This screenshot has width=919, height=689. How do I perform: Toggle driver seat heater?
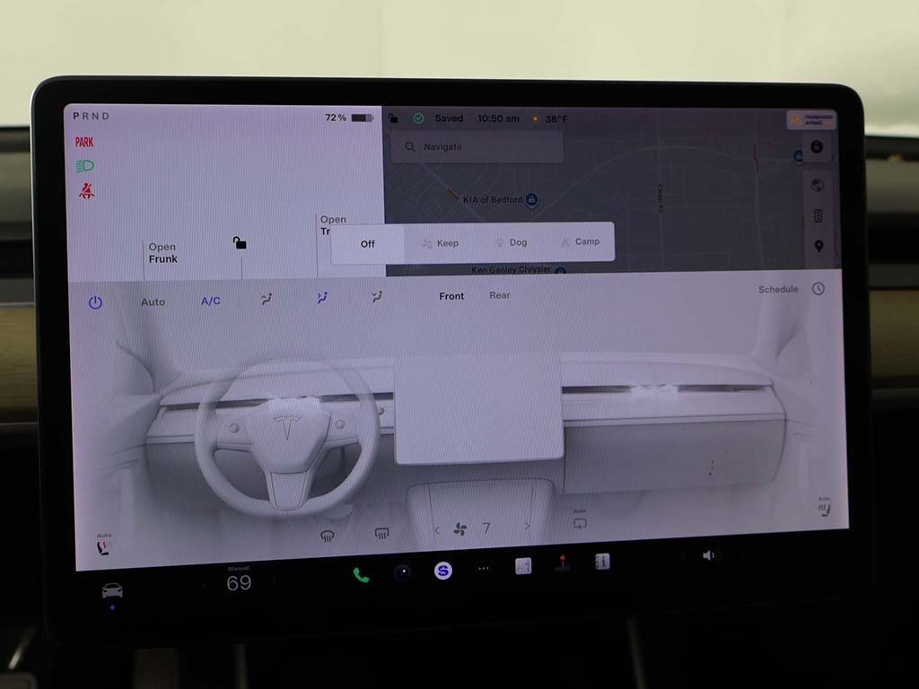point(104,545)
